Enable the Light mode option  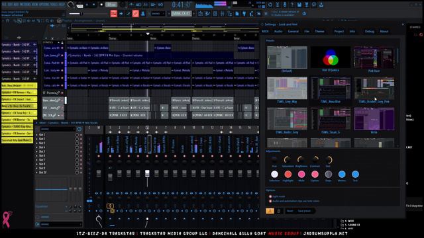[270, 196]
